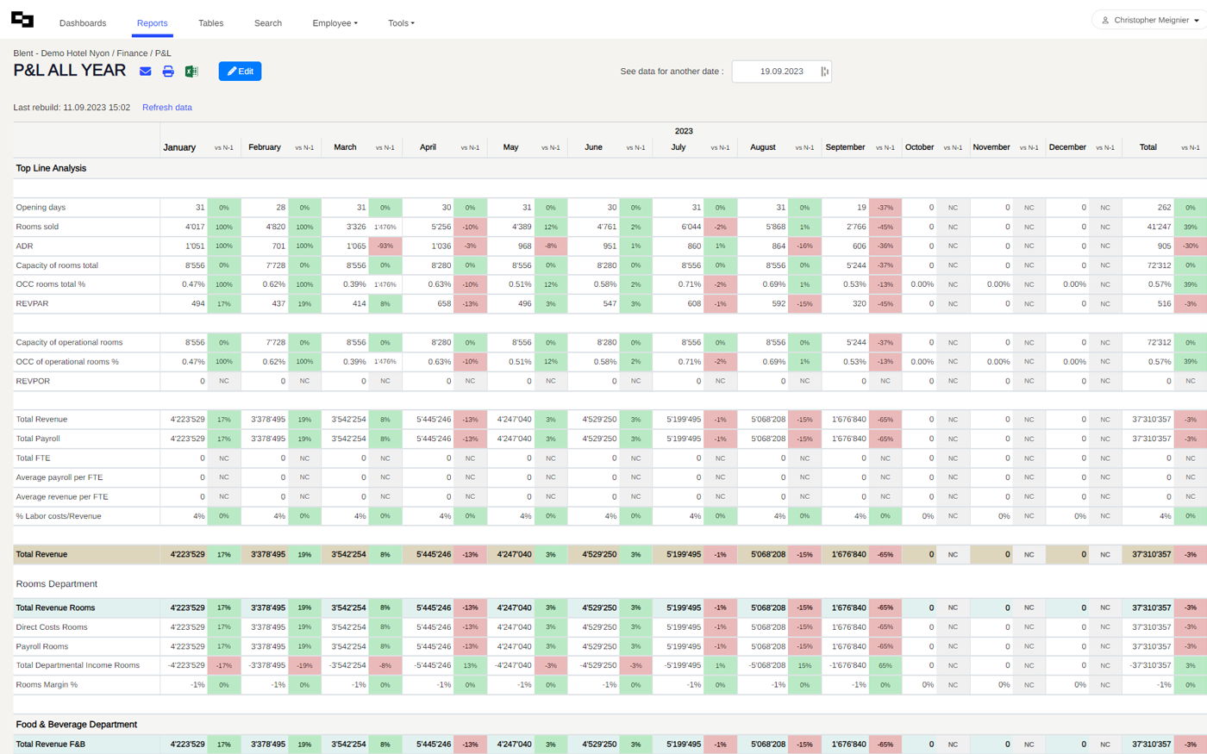Send the report via the email icon
This screenshot has width=1207, height=754.
pyautogui.click(x=146, y=72)
